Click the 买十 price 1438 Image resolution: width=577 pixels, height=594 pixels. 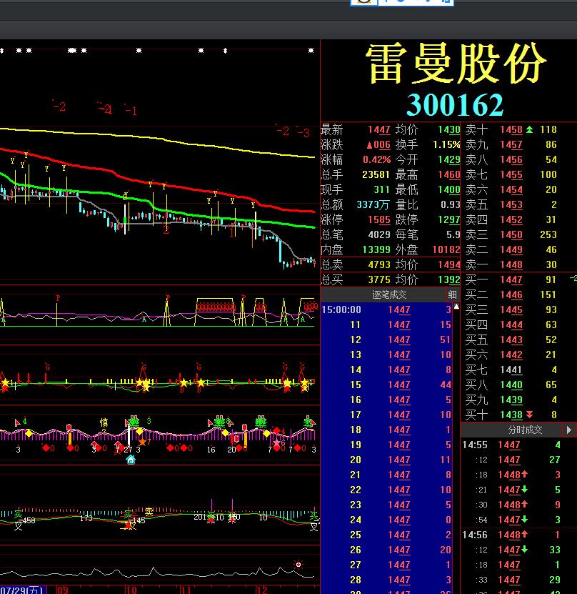coord(511,415)
